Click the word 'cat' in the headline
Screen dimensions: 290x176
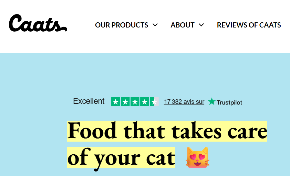coord(159,157)
